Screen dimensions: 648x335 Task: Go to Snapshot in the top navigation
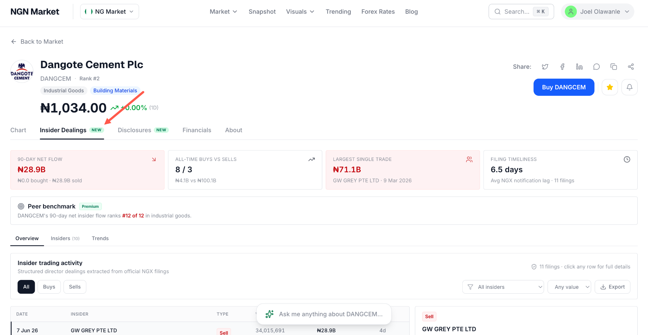[262, 12]
